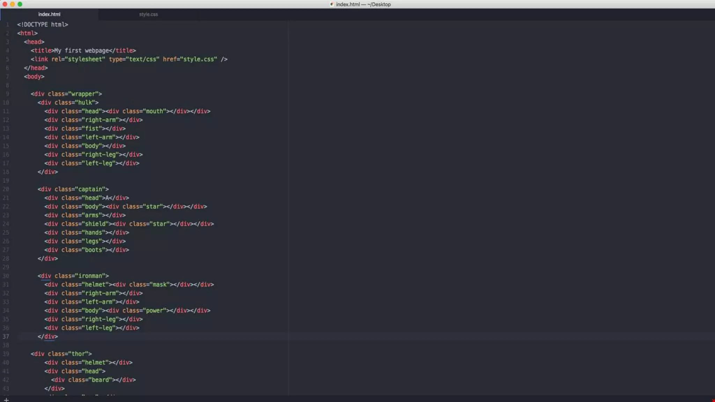Image resolution: width=715 pixels, height=402 pixels.
Task: Click the window title "index.html — ~/Desktop"
Action: 363,4
